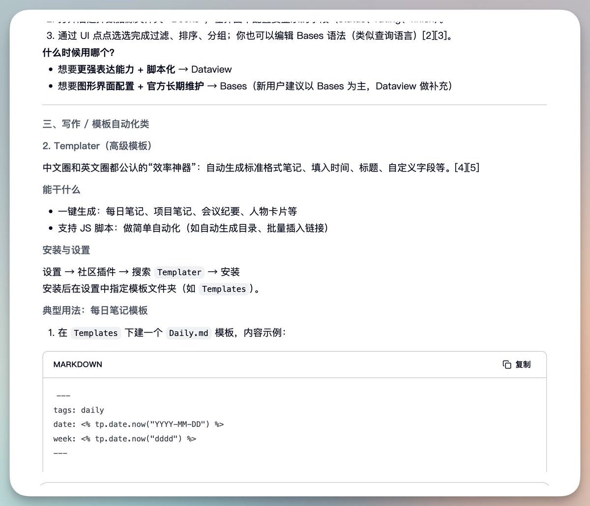This screenshot has height=506, width=590.
Task: Click the MARKDOWN code block label
Action: (x=78, y=365)
